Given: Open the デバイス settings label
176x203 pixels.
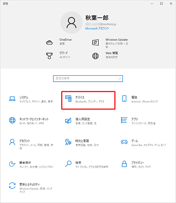Looking at the screenshot, I should (80, 97).
